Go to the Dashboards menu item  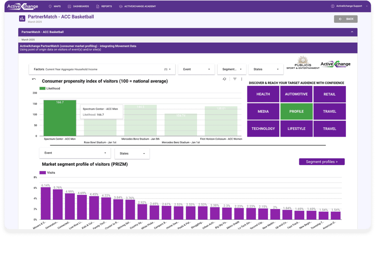pos(79,6)
